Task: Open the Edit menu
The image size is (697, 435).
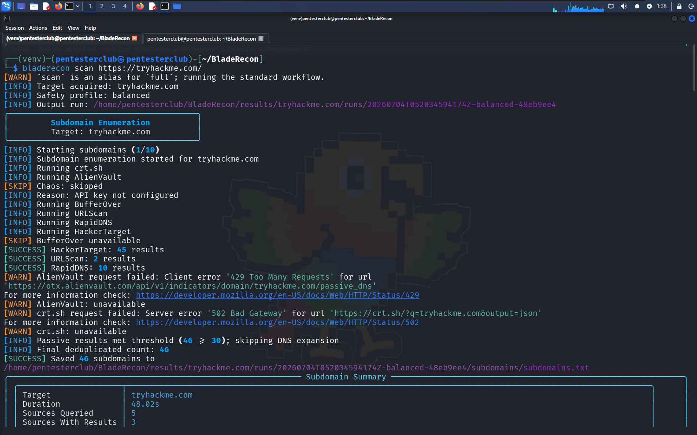Action: tap(57, 28)
